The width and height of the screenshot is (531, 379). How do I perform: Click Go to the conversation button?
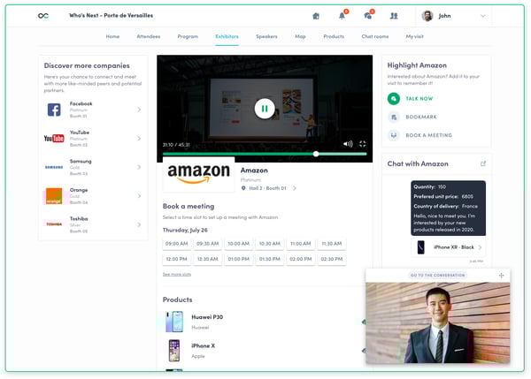(x=437, y=276)
